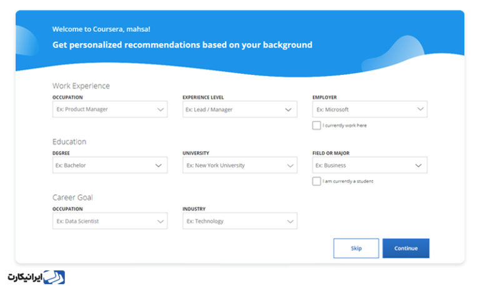
Task: Open the Field or Major dropdown arrow
Action: (x=419, y=165)
